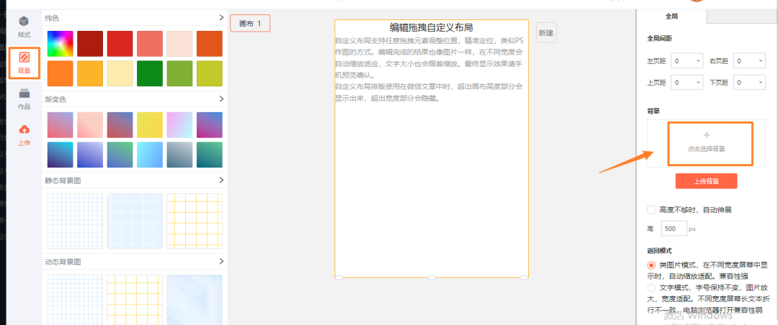Select the 背景 (Background) sidebar icon

[x=24, y=61]
